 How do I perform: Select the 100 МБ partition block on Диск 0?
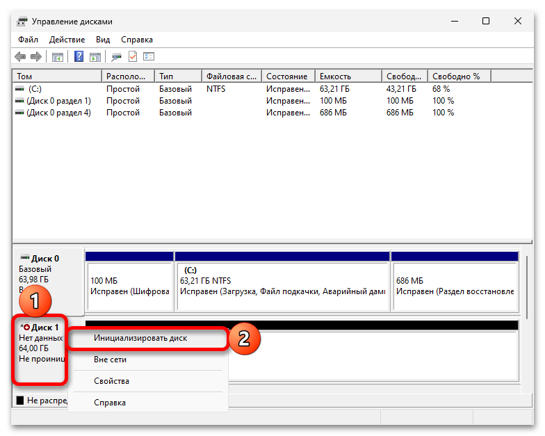pyautogui.click(x=129, y=281)
